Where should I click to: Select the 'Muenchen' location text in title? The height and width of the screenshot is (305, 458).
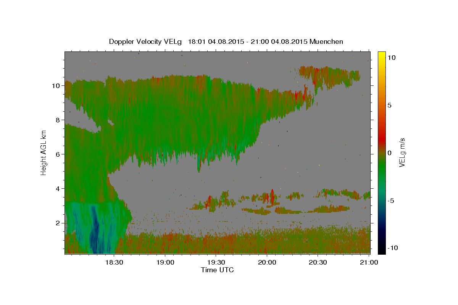coord(326,42)
